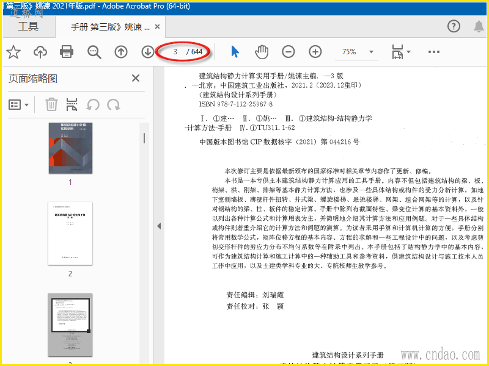Zoom out with the minus circle icon
The height and width of the screenshot is (366, 489).
click(x=289, y=52)
